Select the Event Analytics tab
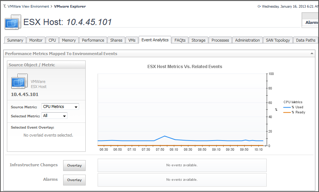Screen dimensions: 319x192 tap(155, 40)
